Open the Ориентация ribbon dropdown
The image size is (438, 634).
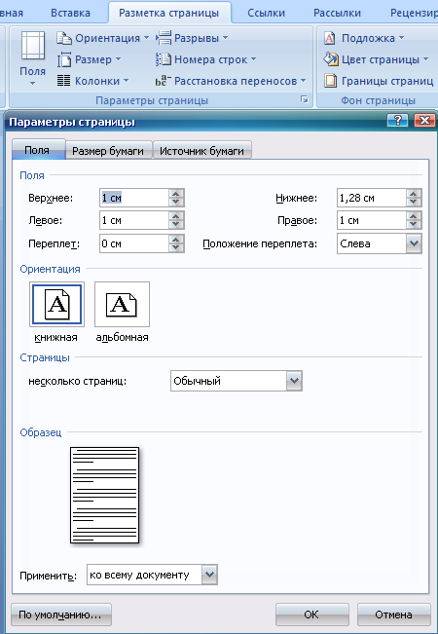point(103,38)
